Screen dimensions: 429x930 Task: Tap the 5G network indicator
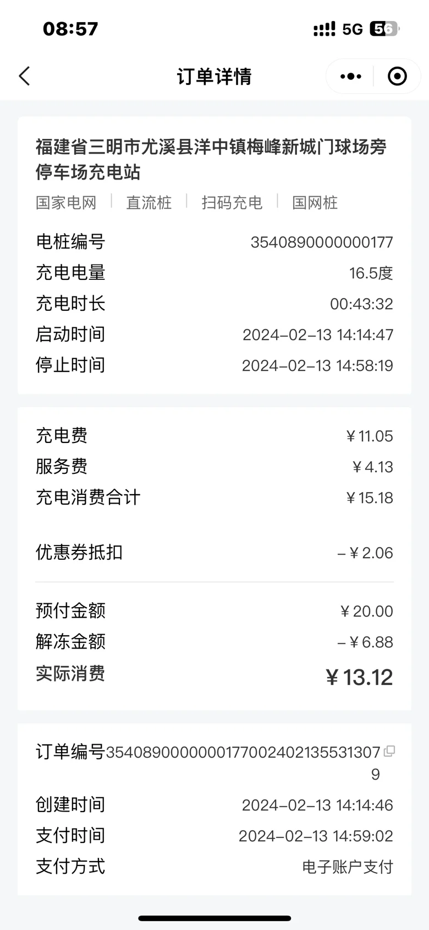(x=353, y=29)
